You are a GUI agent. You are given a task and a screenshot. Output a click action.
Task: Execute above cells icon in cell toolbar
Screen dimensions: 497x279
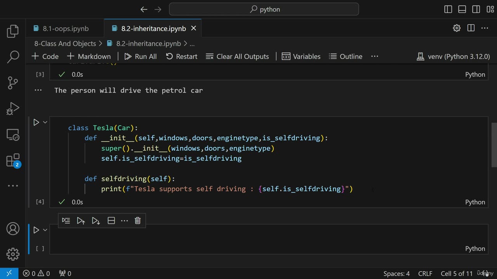point(81,220)
